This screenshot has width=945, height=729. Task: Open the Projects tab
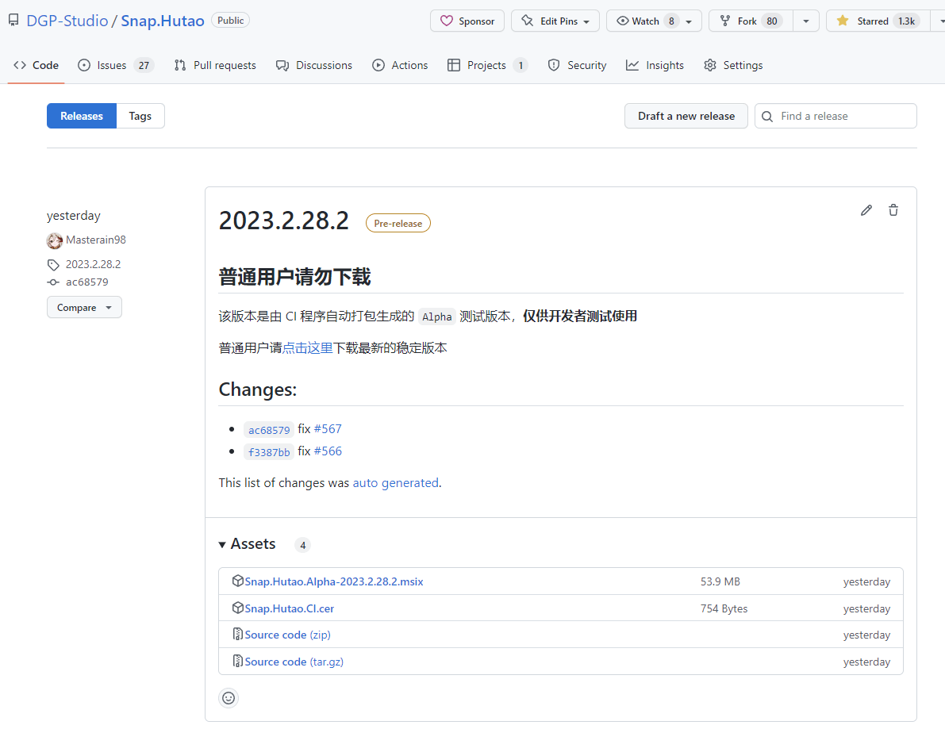(487, 65)
